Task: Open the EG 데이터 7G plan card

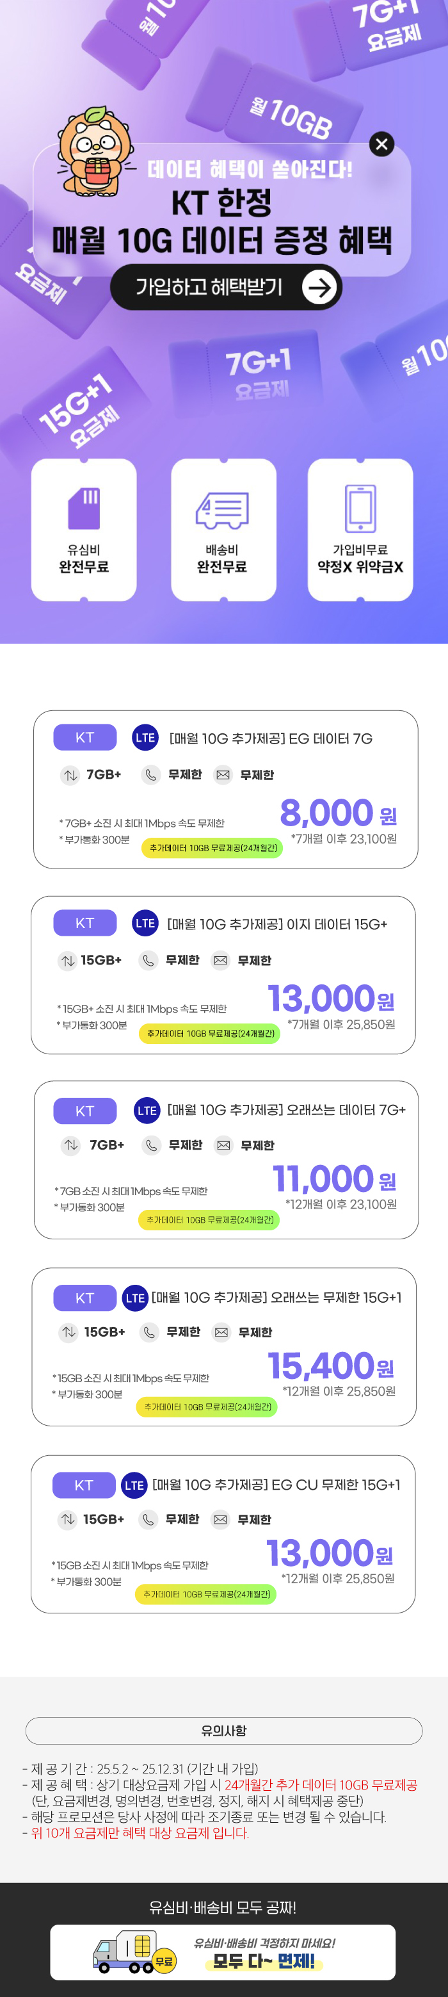Action: pyautogui.click(x=225, y=789)
